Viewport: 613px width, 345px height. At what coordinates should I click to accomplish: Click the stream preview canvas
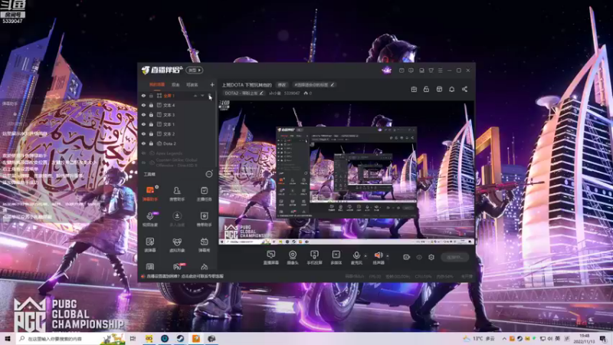click(x=346, y=172)
